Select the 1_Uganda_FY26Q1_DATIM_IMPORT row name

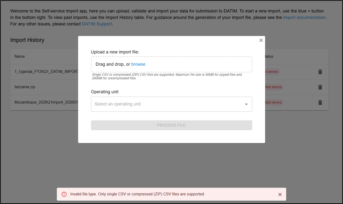[46, 72]
